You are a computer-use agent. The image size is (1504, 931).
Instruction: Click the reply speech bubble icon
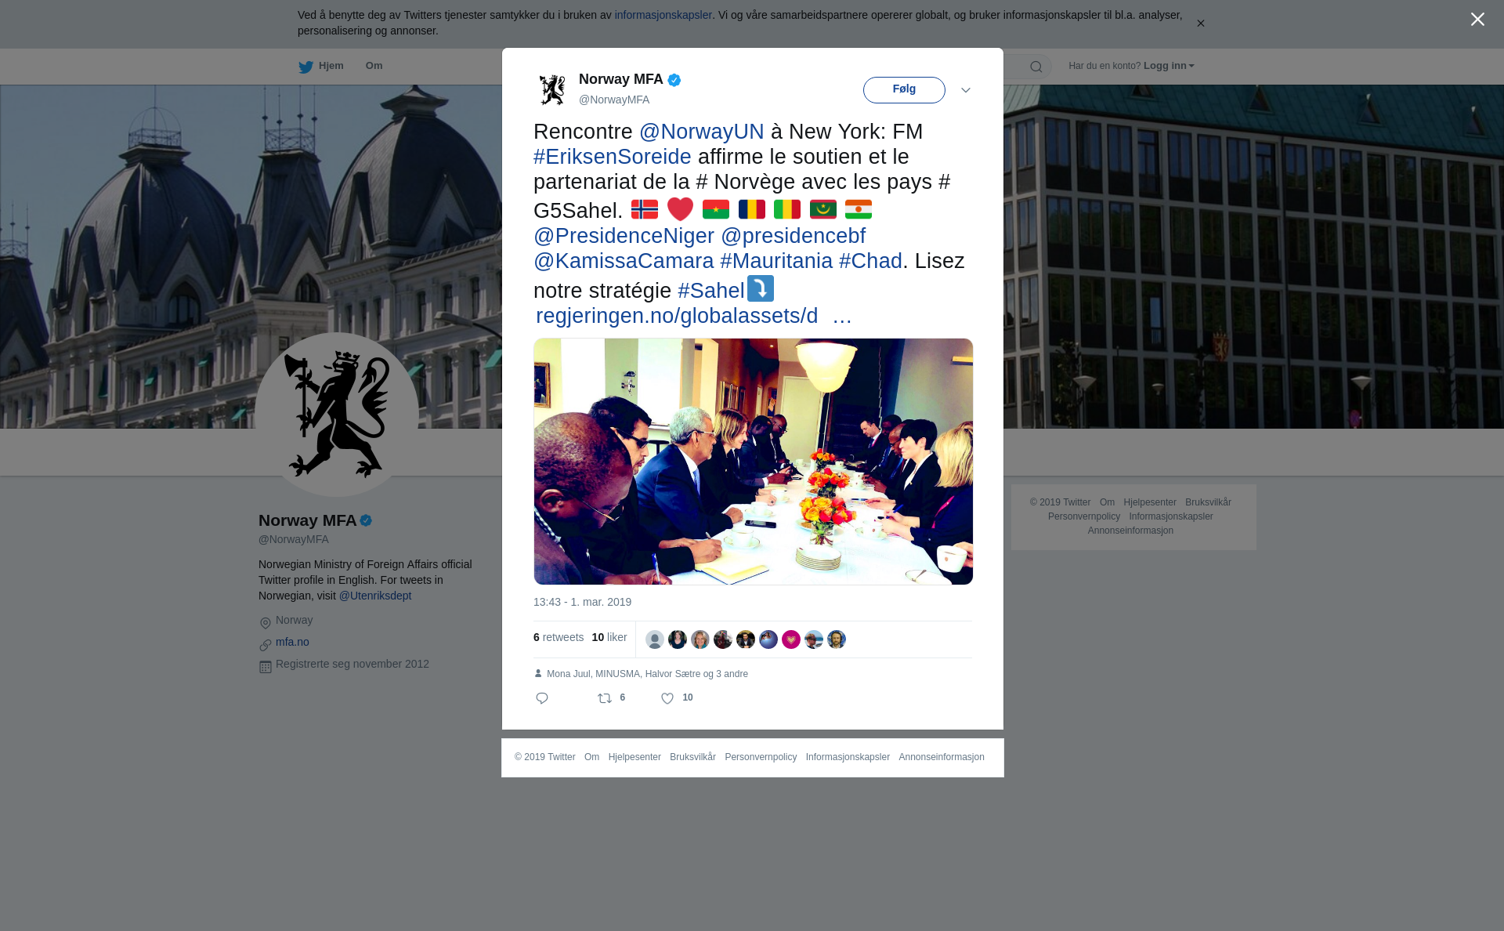(x=542, y=698)
